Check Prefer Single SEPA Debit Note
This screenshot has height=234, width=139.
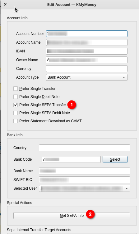pos(16,113)
